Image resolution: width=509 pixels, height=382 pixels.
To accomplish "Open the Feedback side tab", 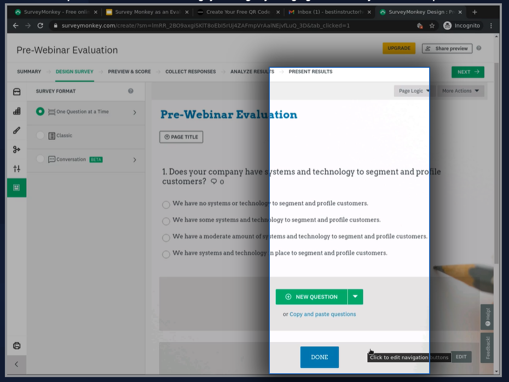I will point(487,348).
